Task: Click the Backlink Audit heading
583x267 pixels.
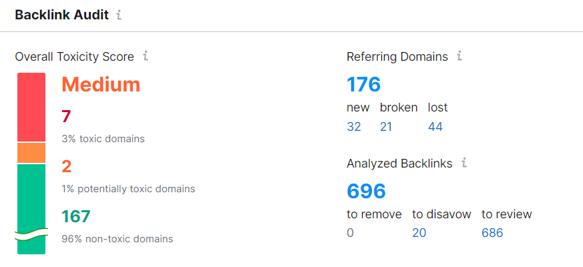Action: [x=61, y=15]
